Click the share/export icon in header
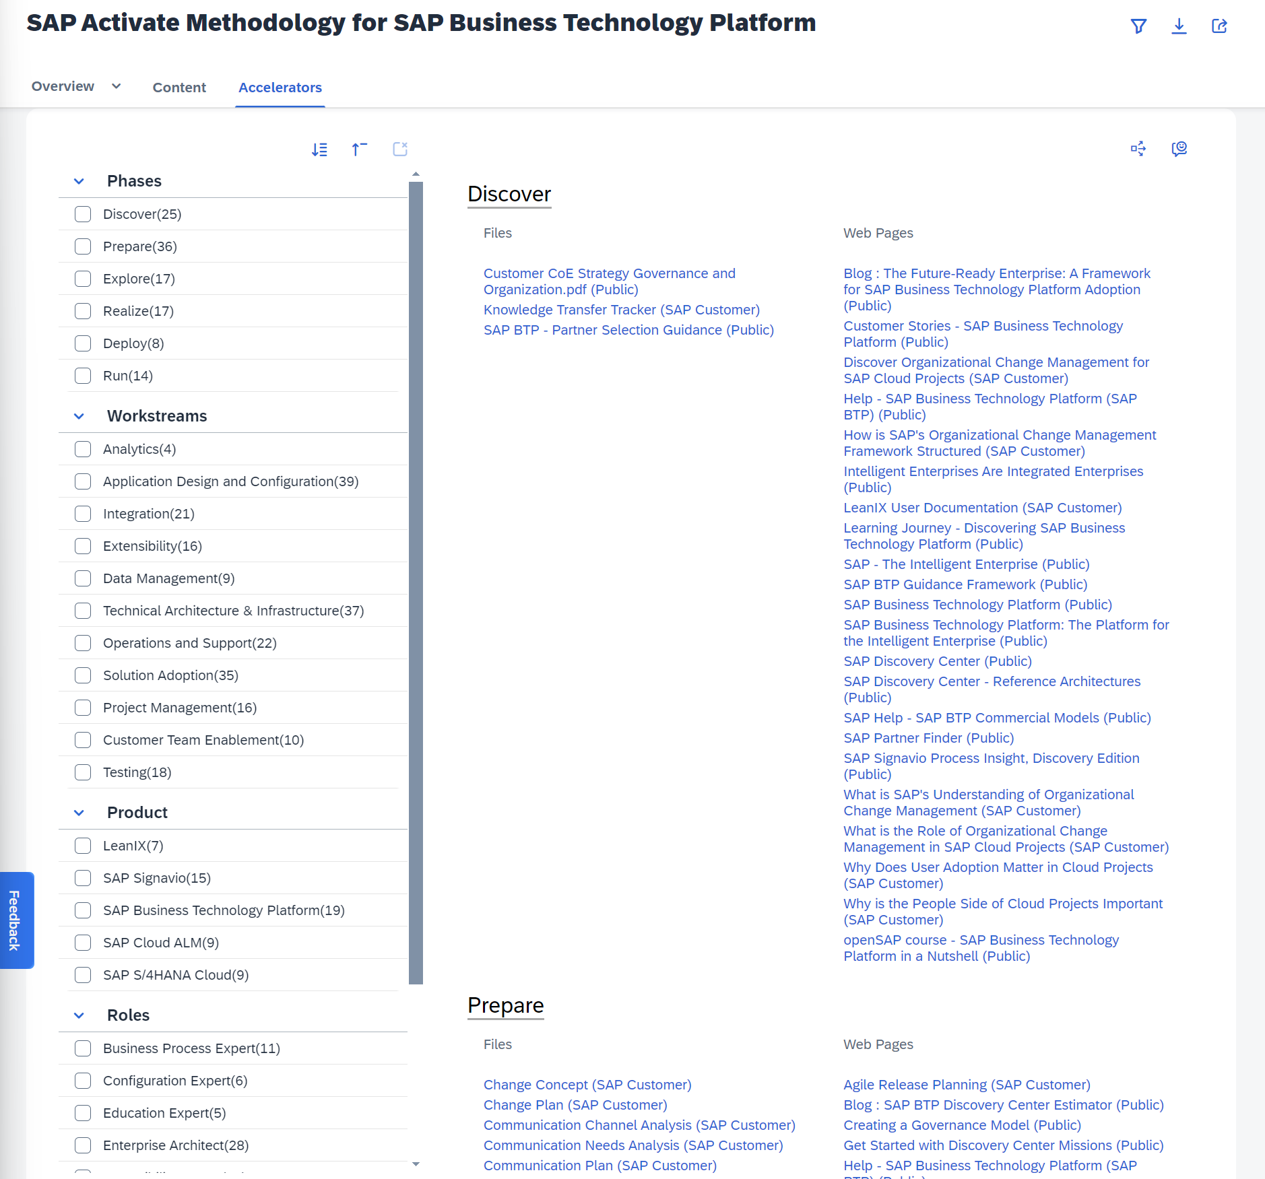The image size is (1265, 1179). 1219,26
